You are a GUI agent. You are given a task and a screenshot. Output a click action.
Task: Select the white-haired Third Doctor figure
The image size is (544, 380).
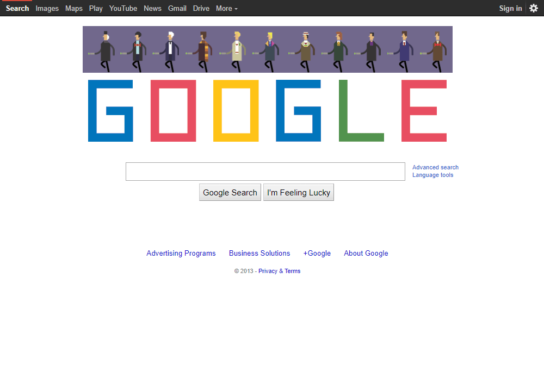168,52
